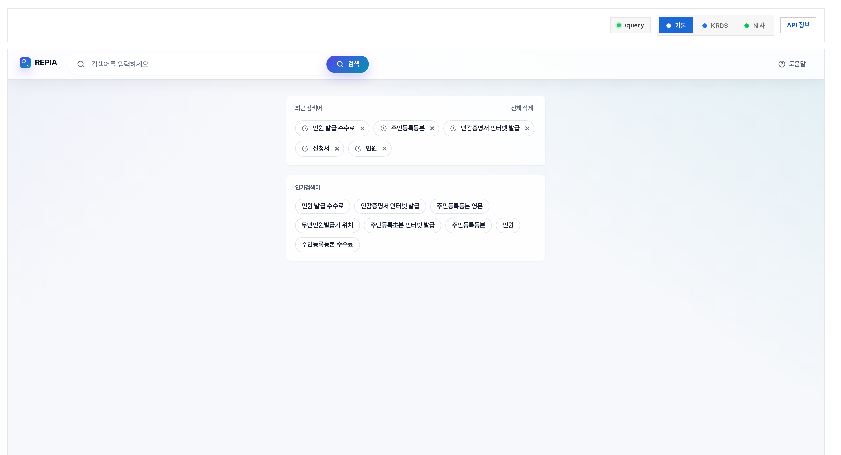841x455 pixels.
Task: Choose popular keyword 주민등록등본 영문
Action: coord(459,206)
